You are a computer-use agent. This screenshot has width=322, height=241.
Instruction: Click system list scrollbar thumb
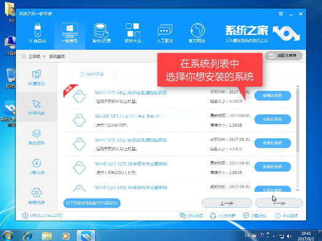(298, 120)
